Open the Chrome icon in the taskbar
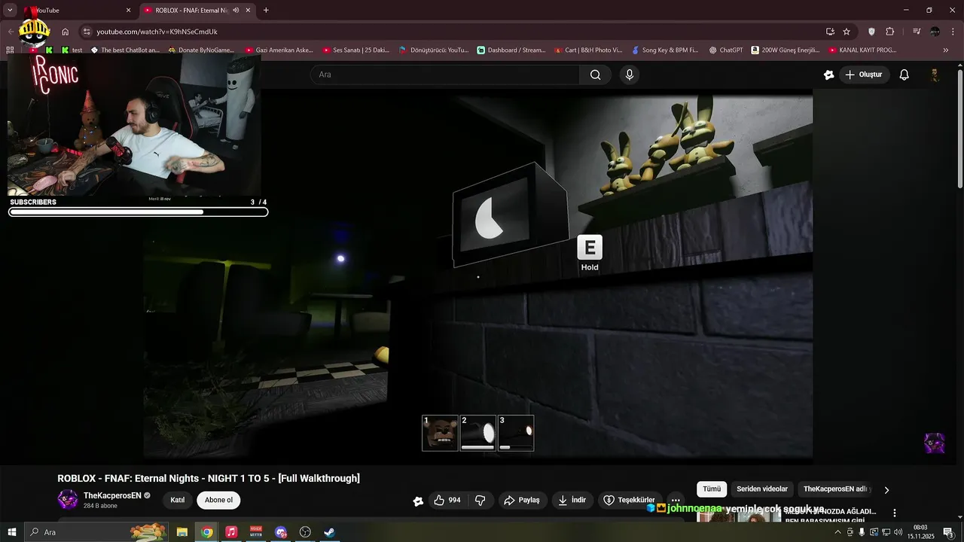The height and width of the screenshot is (542, 964). 206,532
